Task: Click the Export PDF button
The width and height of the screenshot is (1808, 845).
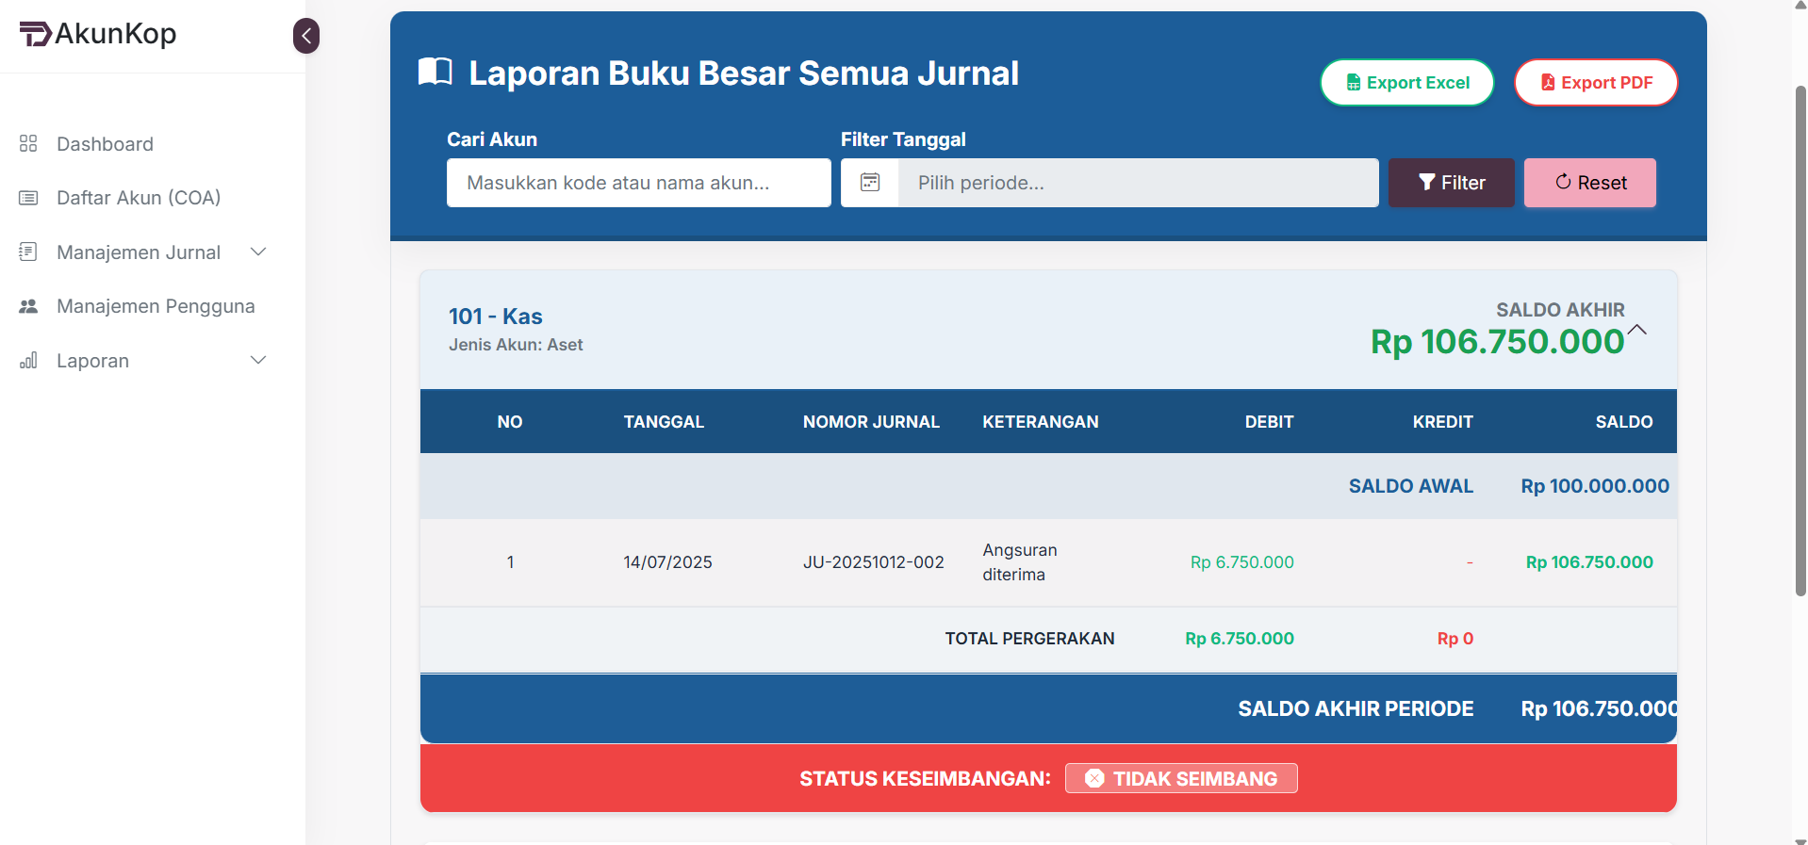Action: [x=1596, y=83]
